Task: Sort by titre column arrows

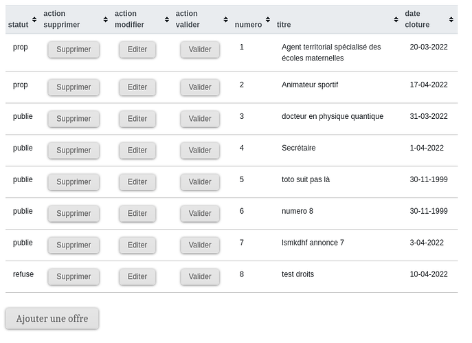Action: (396, 19)
